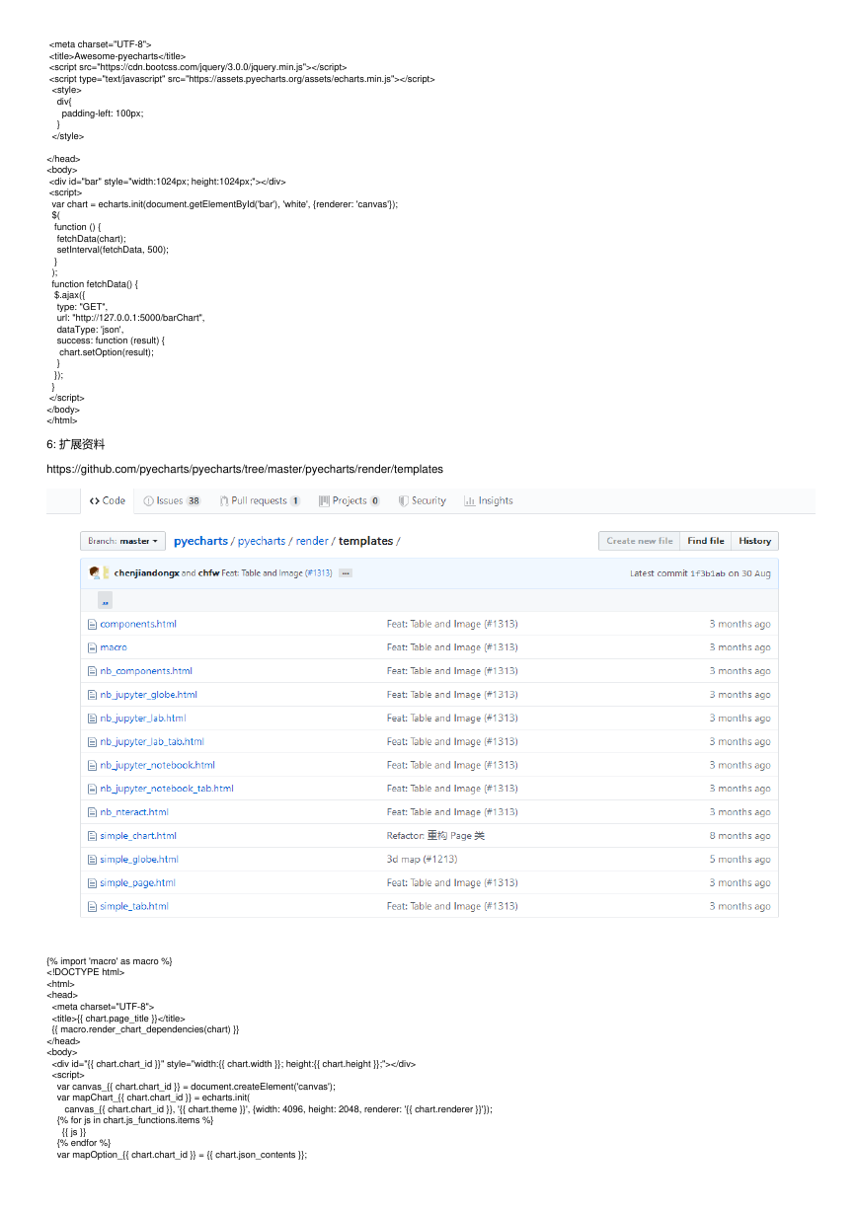Click the Create new file button

tap(639, 541)
